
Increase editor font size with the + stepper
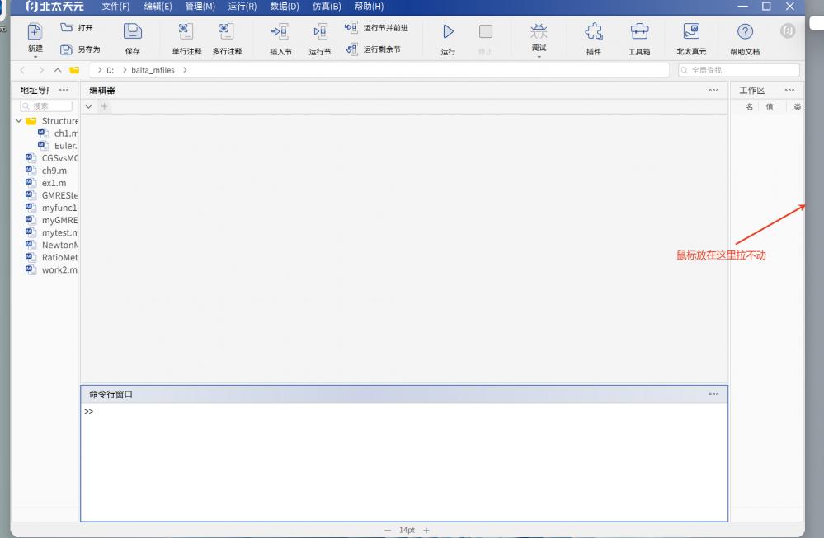tap(426, 530)
